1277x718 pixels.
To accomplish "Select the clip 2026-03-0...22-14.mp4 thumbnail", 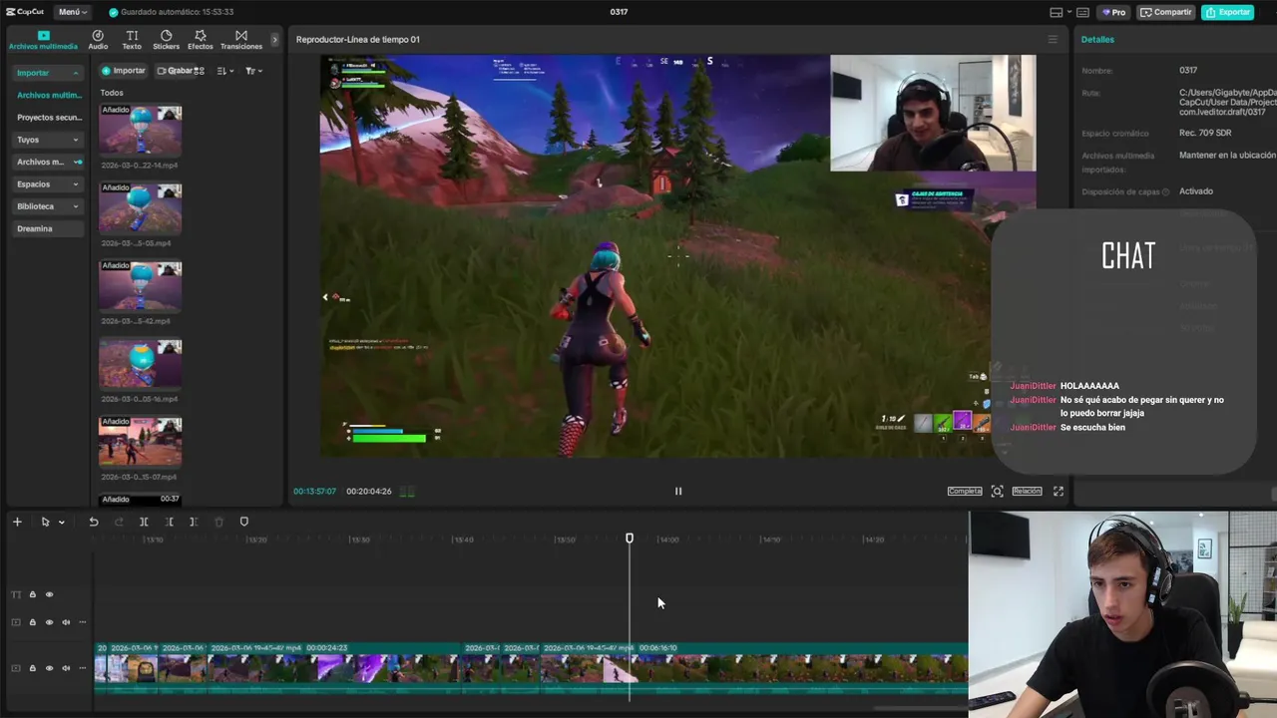I will (x=141, y=131).
